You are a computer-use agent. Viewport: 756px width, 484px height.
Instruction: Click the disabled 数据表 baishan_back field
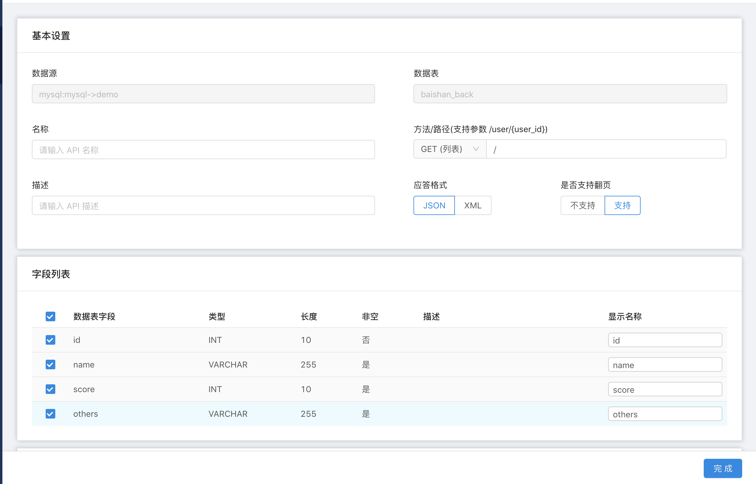point(569,94)
